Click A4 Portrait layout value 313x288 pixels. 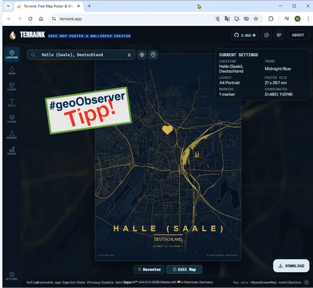pyautogui.click(x=229, y=83)
